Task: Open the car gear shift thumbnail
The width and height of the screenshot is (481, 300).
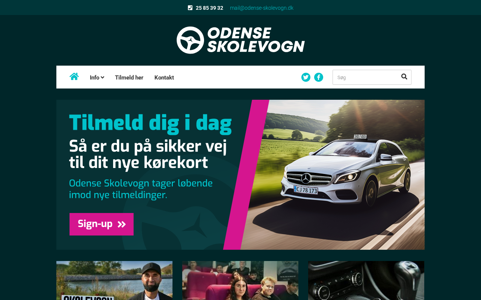Action: click(x=366, y=280)
